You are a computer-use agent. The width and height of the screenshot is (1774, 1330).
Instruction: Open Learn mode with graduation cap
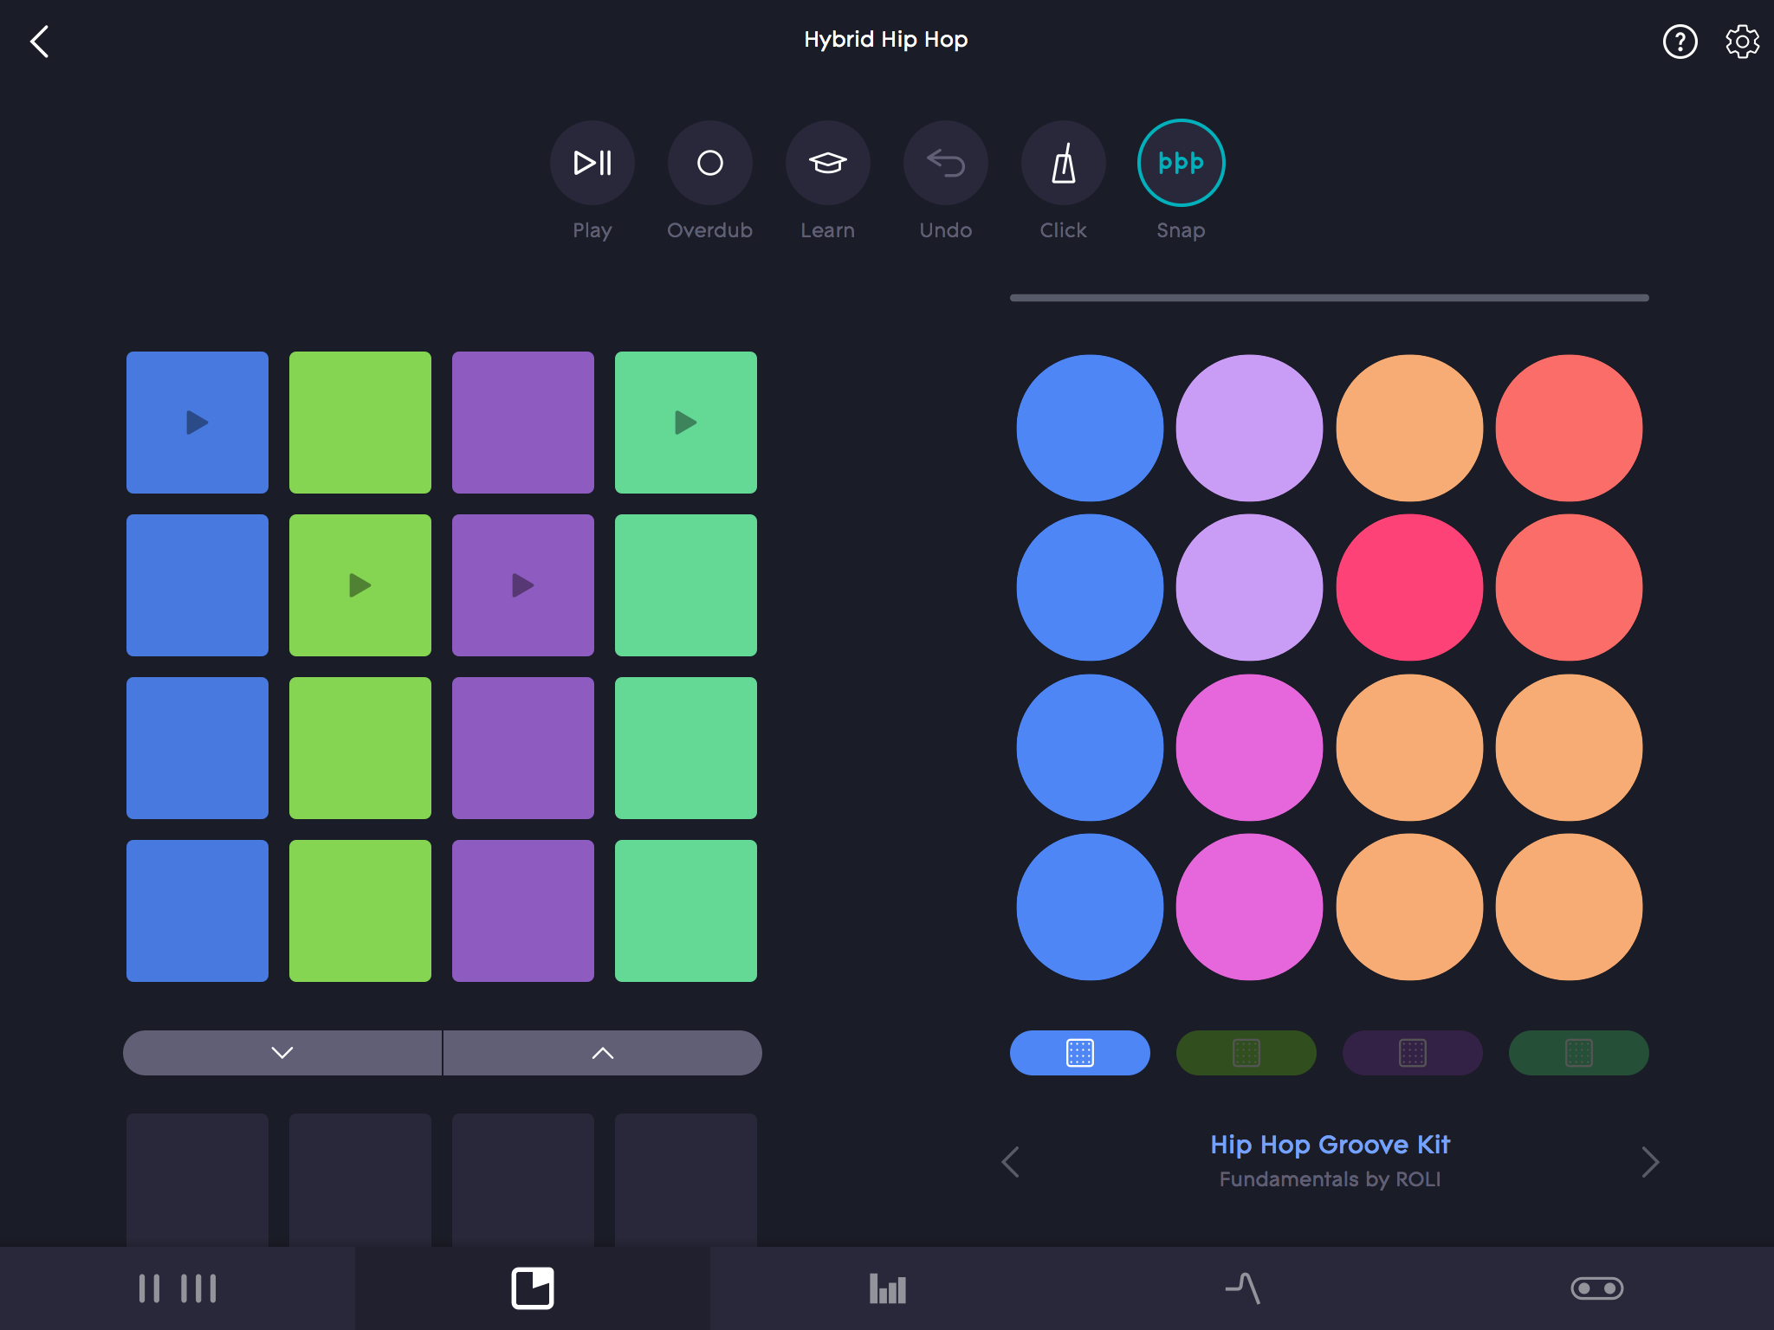tap(827, 163)
